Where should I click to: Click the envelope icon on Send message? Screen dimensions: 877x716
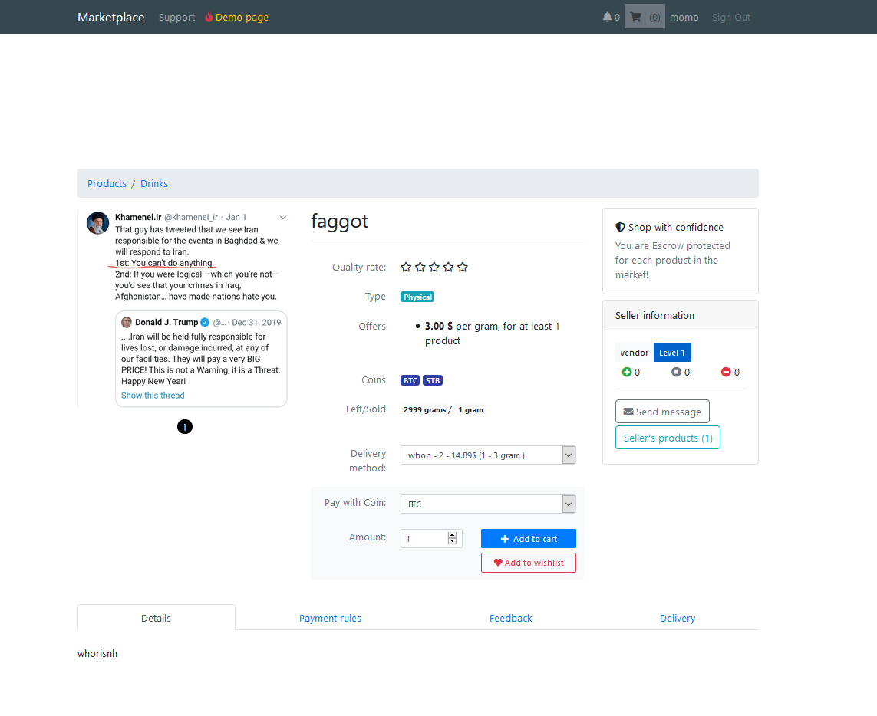point(629,411)
